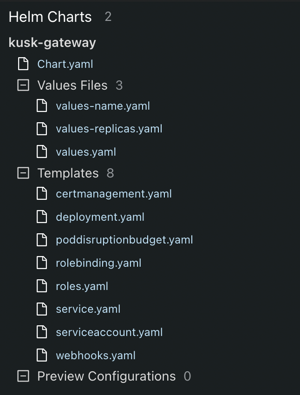Viewport: 300px width, 395px height.
Task: Open the deployment.yaml file link
Action: tap(100, 217)
